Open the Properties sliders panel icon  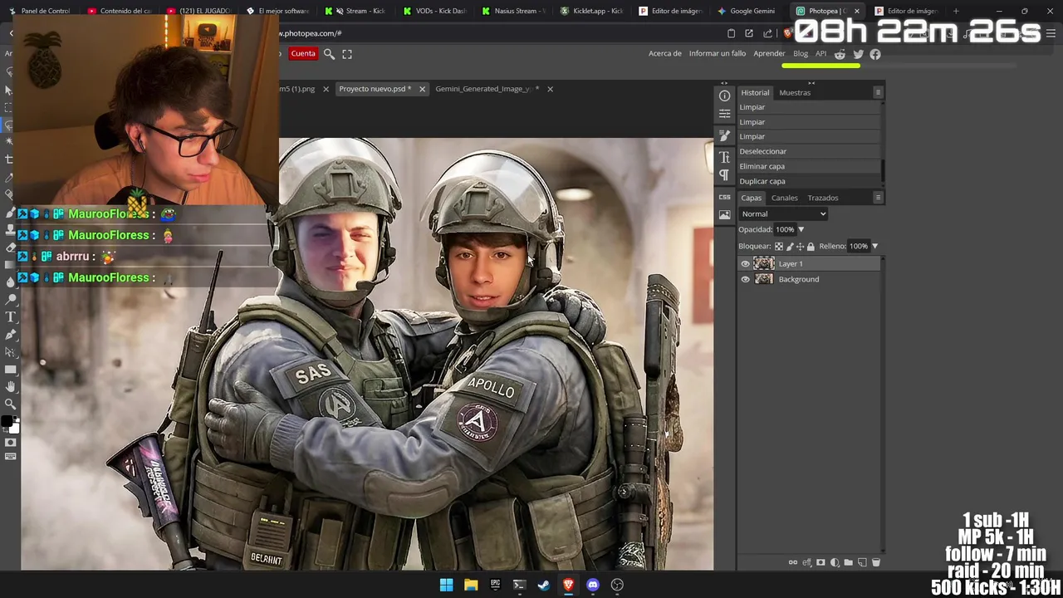[724, 114]
